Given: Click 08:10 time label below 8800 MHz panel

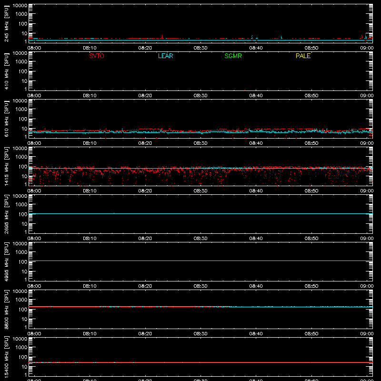Looking at the screenshot, I should 90,334.
